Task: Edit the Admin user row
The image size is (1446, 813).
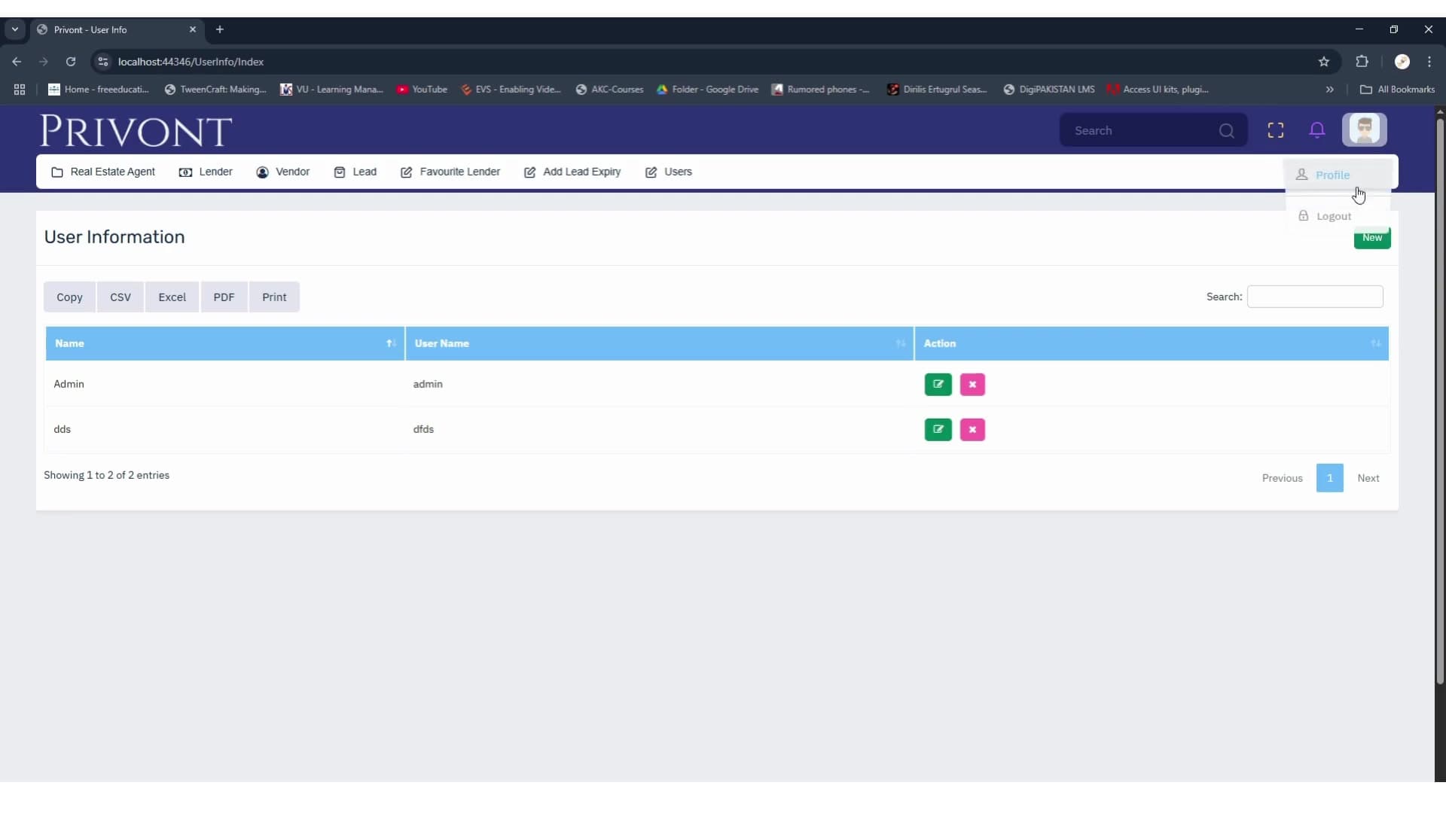Action: click(x=938, y=384)
